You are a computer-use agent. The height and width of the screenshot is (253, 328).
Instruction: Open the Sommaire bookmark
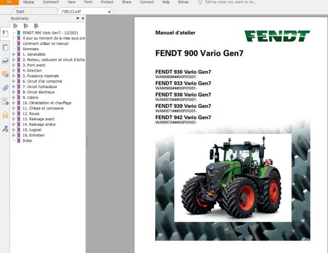31,49
